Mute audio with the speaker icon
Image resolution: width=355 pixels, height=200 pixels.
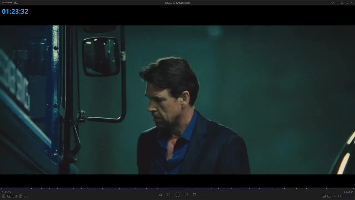[339, 196]
